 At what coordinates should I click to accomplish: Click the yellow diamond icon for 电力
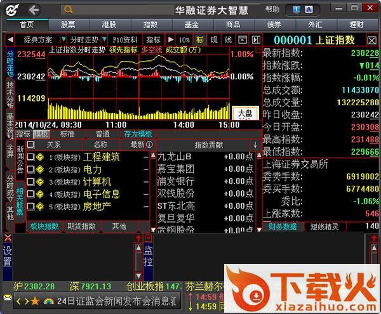tap(40, 169)
